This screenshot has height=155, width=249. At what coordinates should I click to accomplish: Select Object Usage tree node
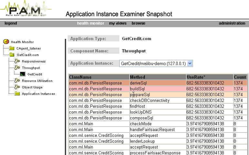point(32,87)
